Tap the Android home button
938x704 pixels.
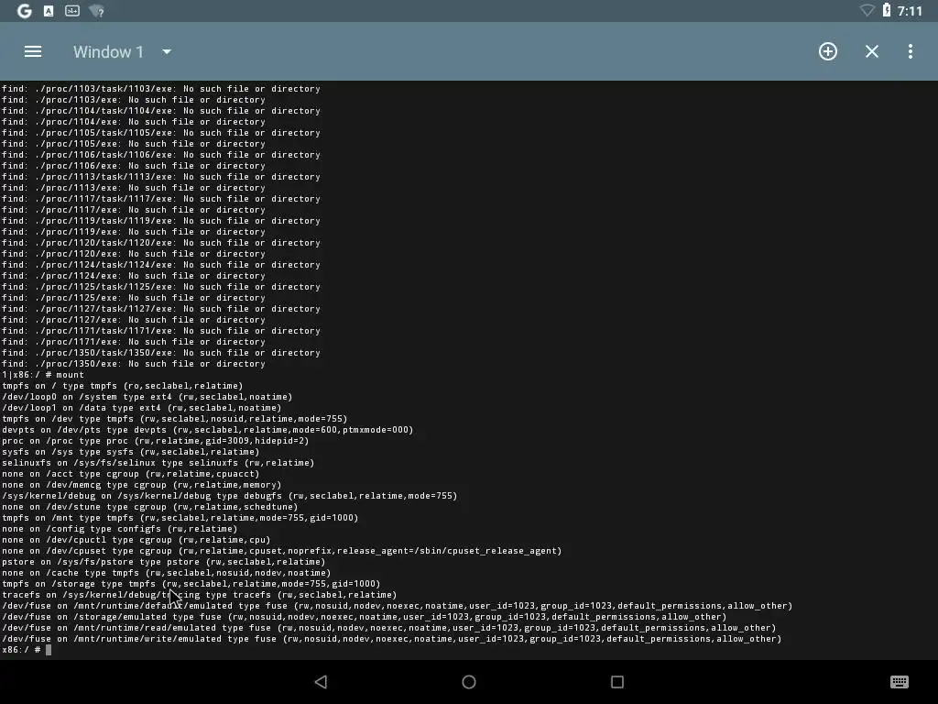tap(469, 682)
